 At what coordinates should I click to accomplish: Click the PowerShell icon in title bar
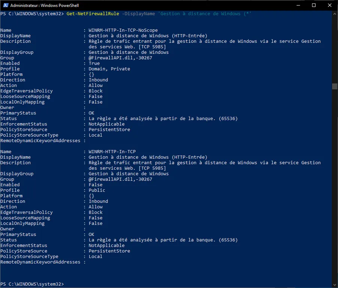(x=6, y=5)
